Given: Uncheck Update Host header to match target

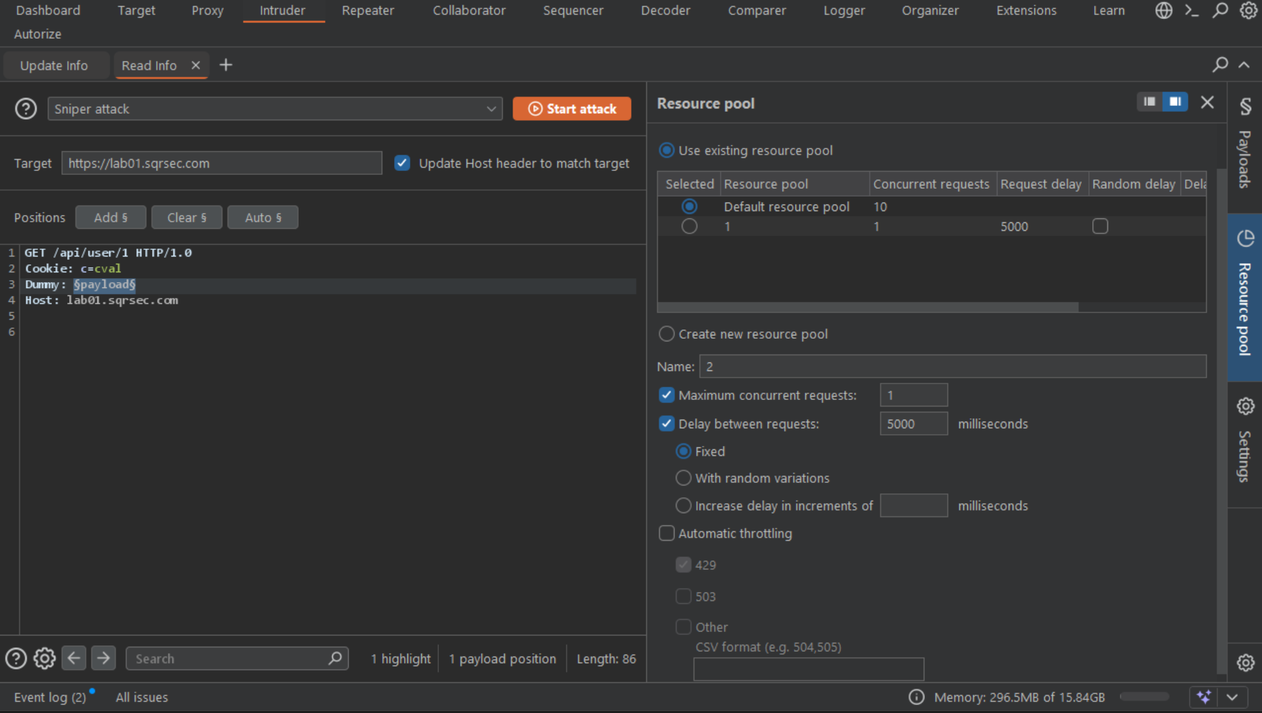Looking at the screenshot, I should click(x=402, y=163).
